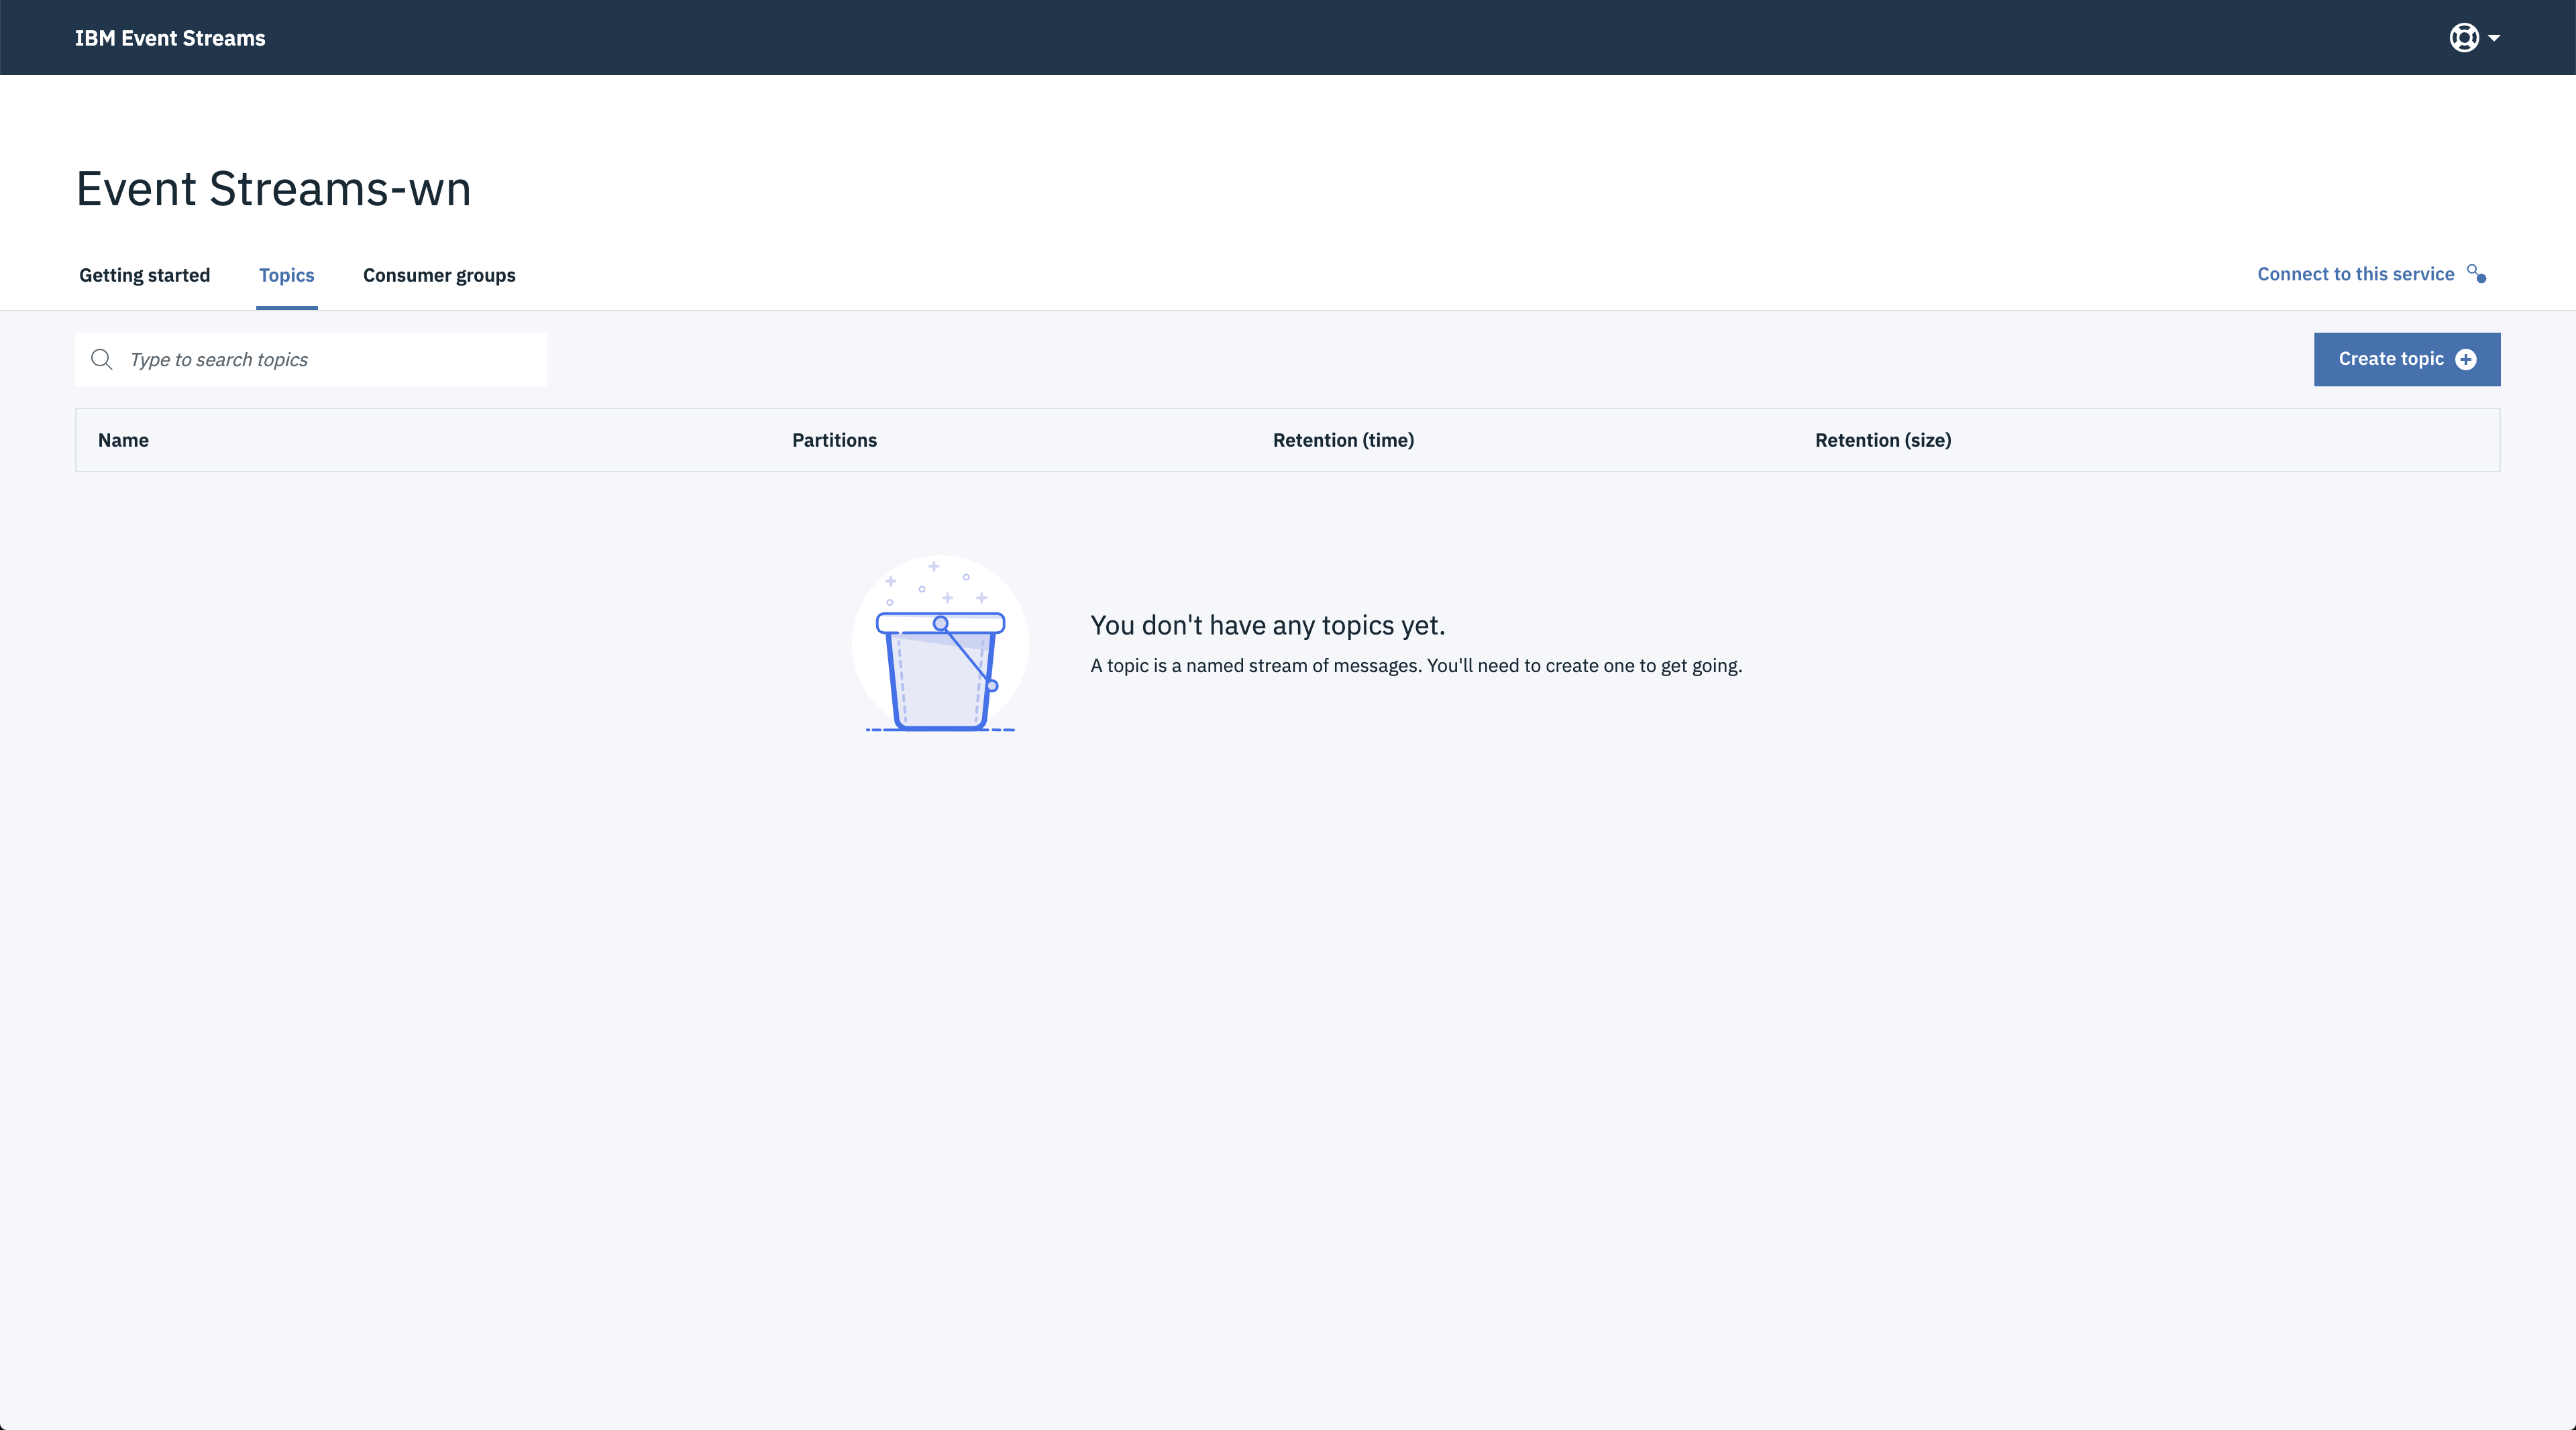Expand the help menu dropdown caret
Image resolution: width=2576 pixels, height=1430 pixels.
click(2494, 38)
